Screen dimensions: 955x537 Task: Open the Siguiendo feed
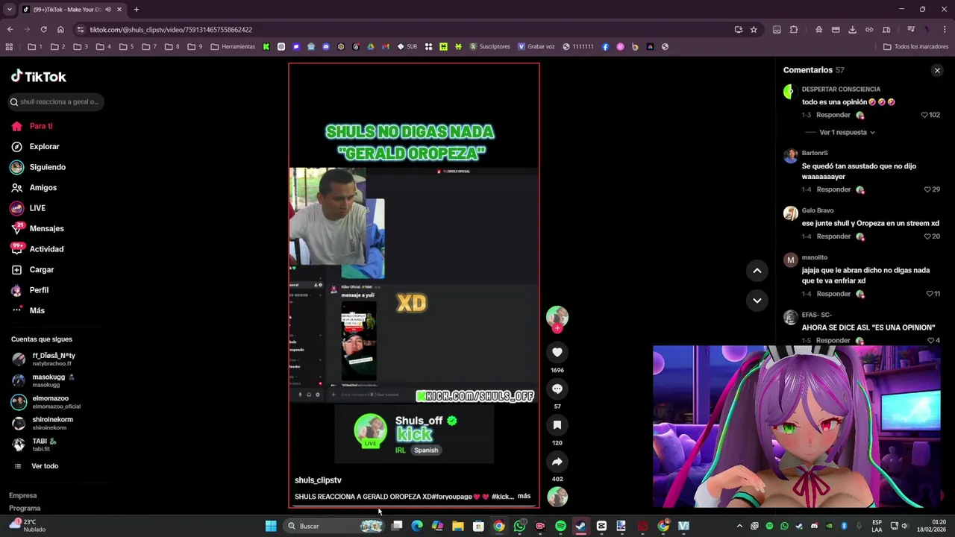(x=47, y=167)
